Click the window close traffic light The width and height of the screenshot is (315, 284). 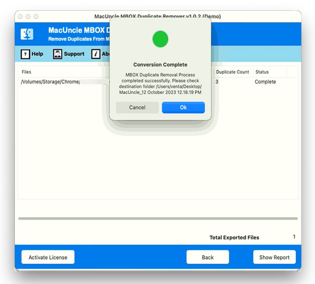click(20, 17)
